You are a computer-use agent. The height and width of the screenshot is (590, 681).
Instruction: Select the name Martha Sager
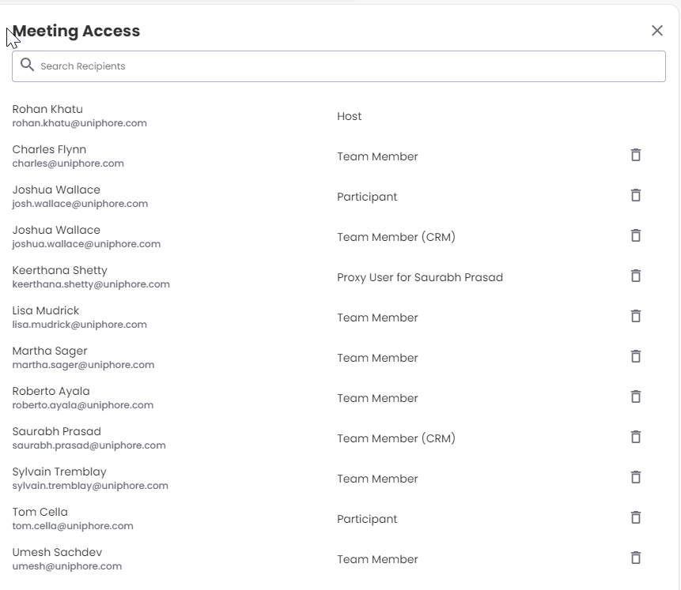pyautogui.click(x=50, y=351)
